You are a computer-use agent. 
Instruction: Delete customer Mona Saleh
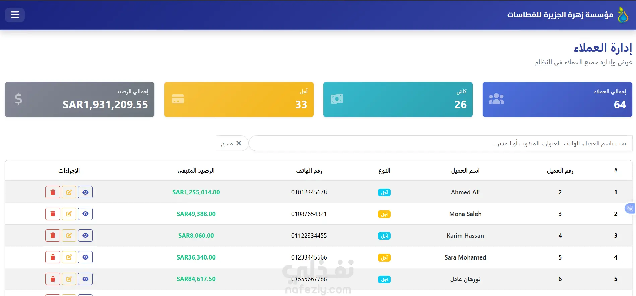(53, 214)
